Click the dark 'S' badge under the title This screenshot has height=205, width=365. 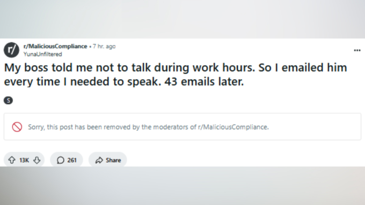pos(8,101)
